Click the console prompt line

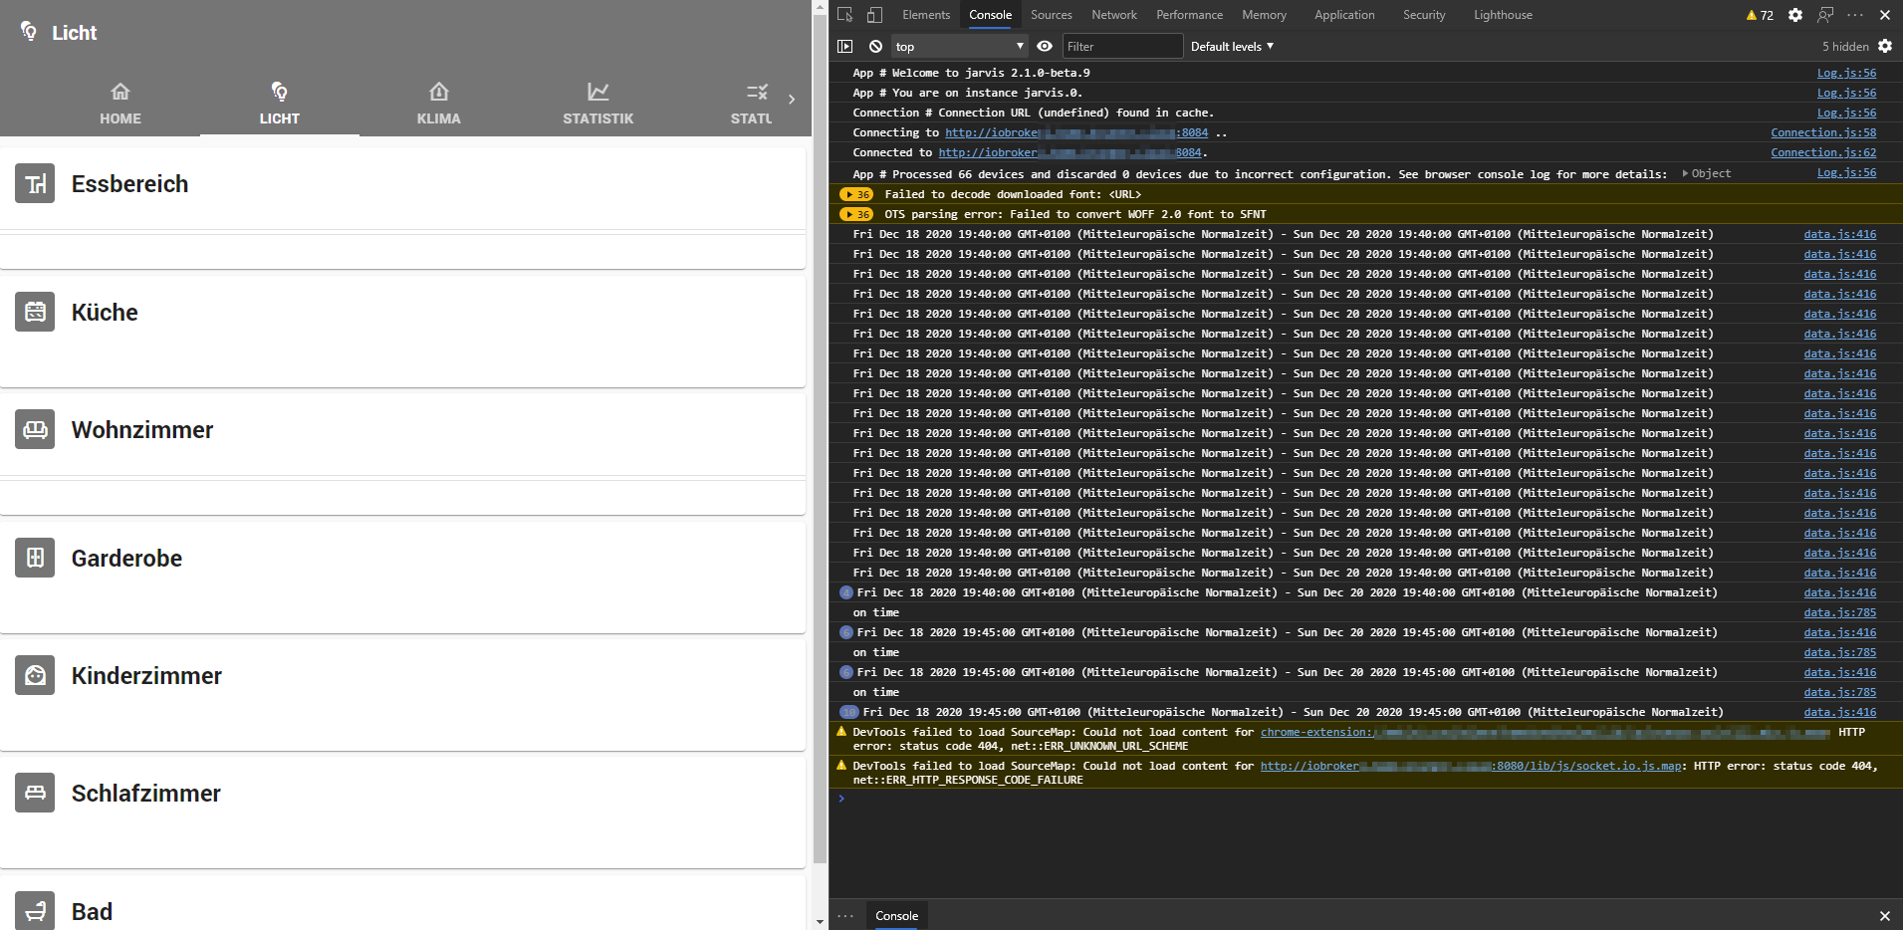pos(1364,799)
